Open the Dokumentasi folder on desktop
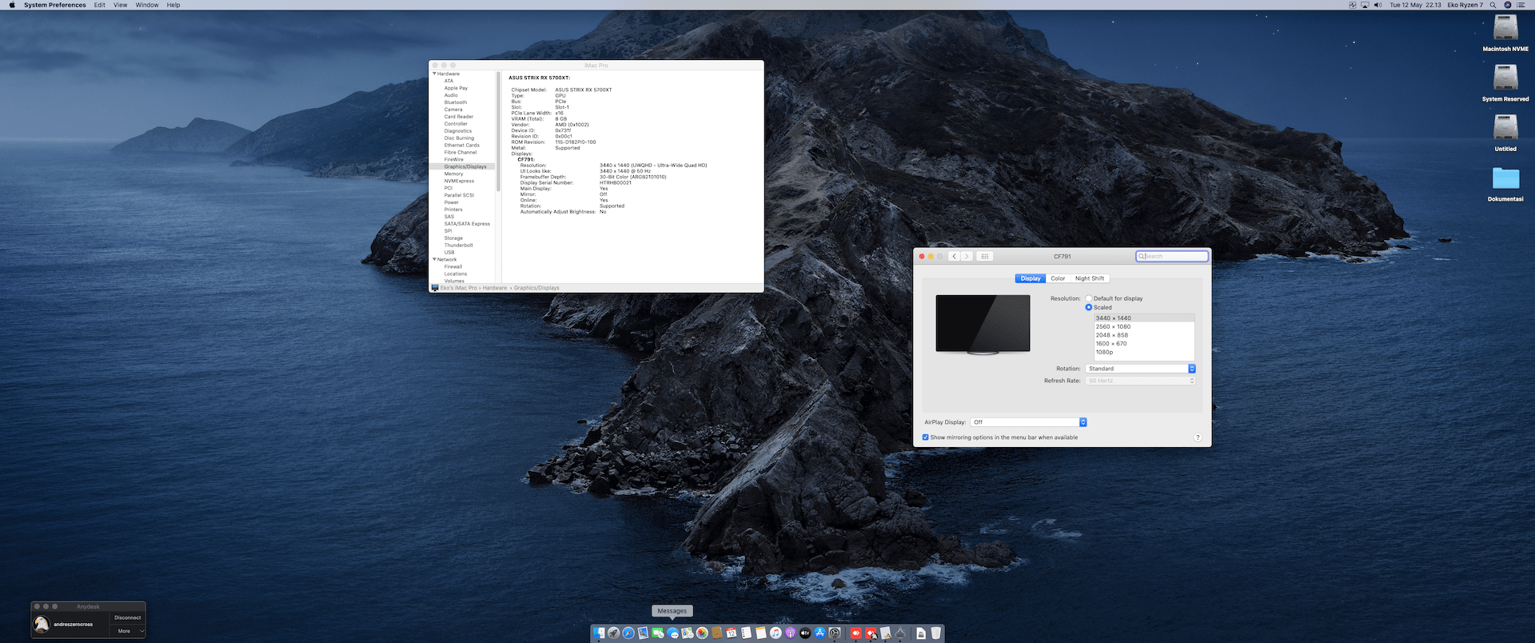The width and height of the screenshot is (1535, 643). [x=1505, y=178]
